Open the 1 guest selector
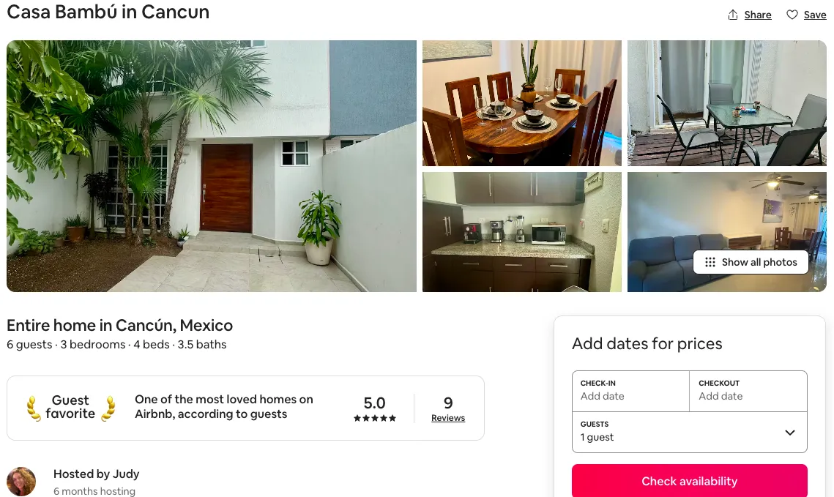 pos(689,432)
